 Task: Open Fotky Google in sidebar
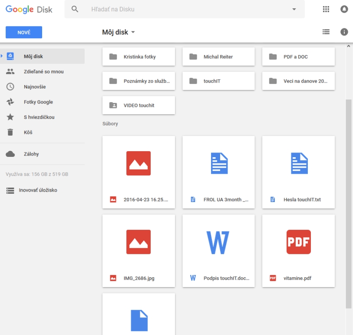click(38, 102)
